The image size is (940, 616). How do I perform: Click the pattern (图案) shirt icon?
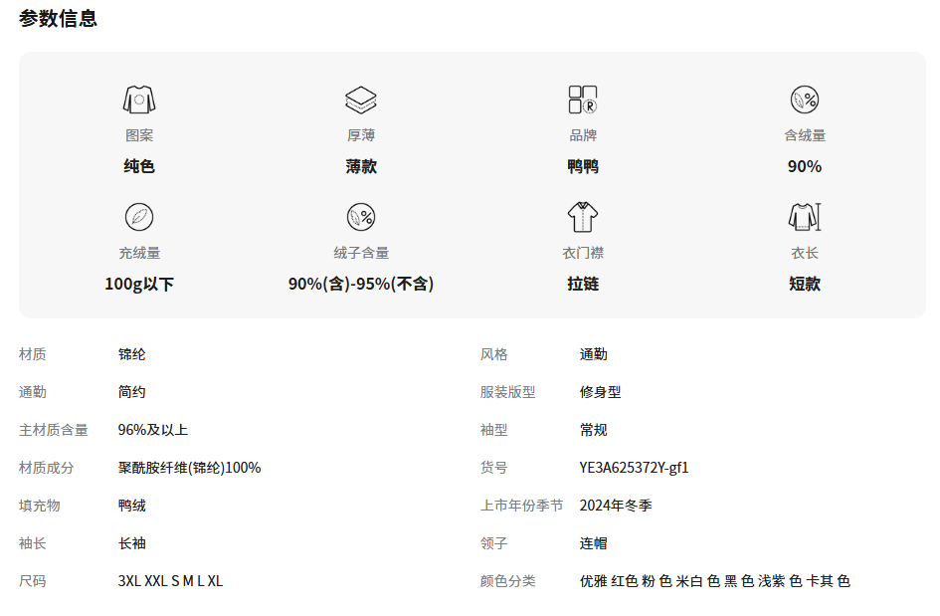click(139, 100)
